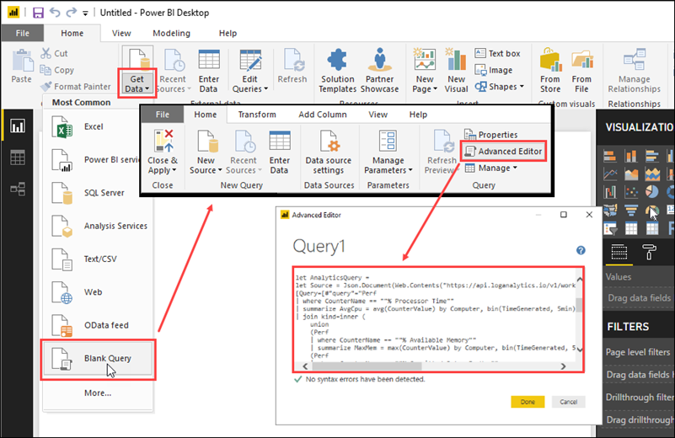675x438 pixels.
Task: Open Data source settings
Action: pos(329,152)
